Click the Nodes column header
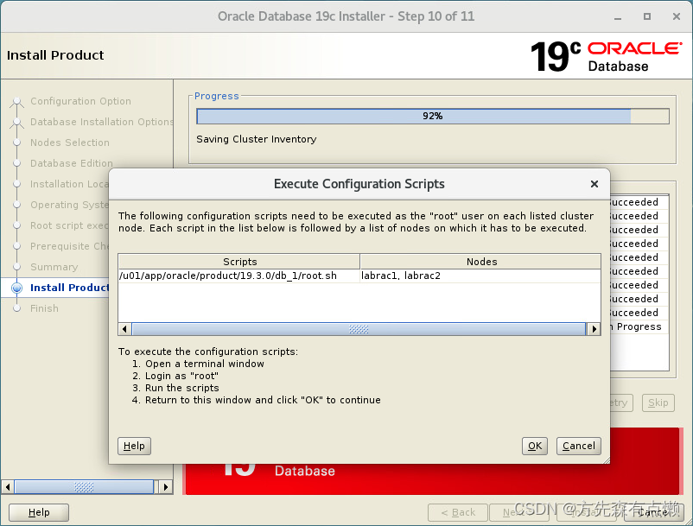Image resolution: width=693 pixels, height=526 pixels. (x=480, y=262)
